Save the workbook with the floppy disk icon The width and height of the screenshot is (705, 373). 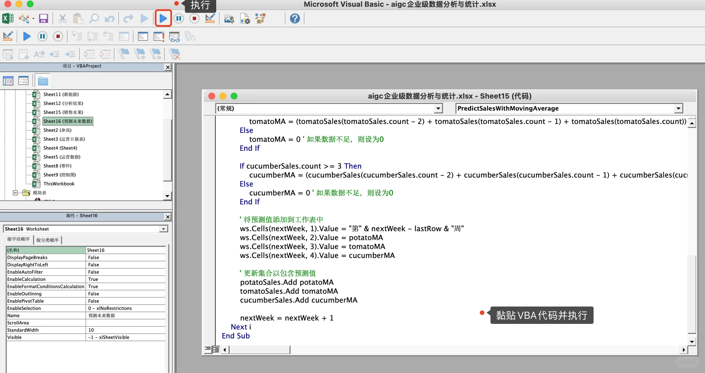pyautogui.click(x=44, y=18)
